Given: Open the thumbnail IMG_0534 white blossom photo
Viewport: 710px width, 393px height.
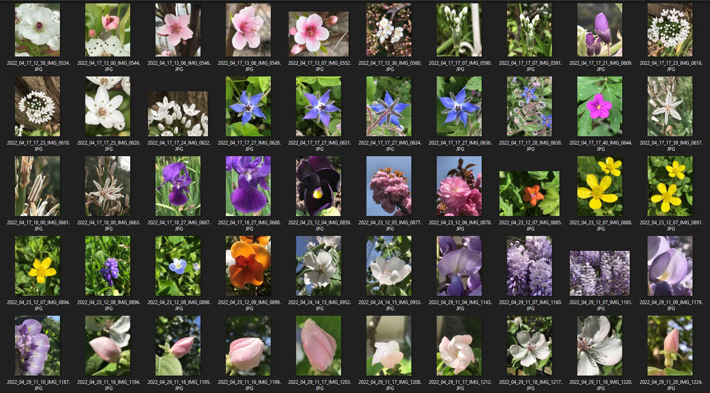Looking at the screenshot, I should point(37,29).
